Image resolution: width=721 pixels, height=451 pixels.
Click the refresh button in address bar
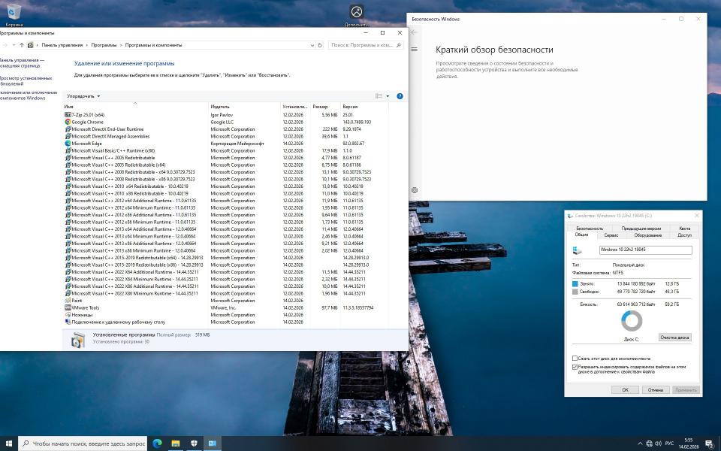point(321,45)
